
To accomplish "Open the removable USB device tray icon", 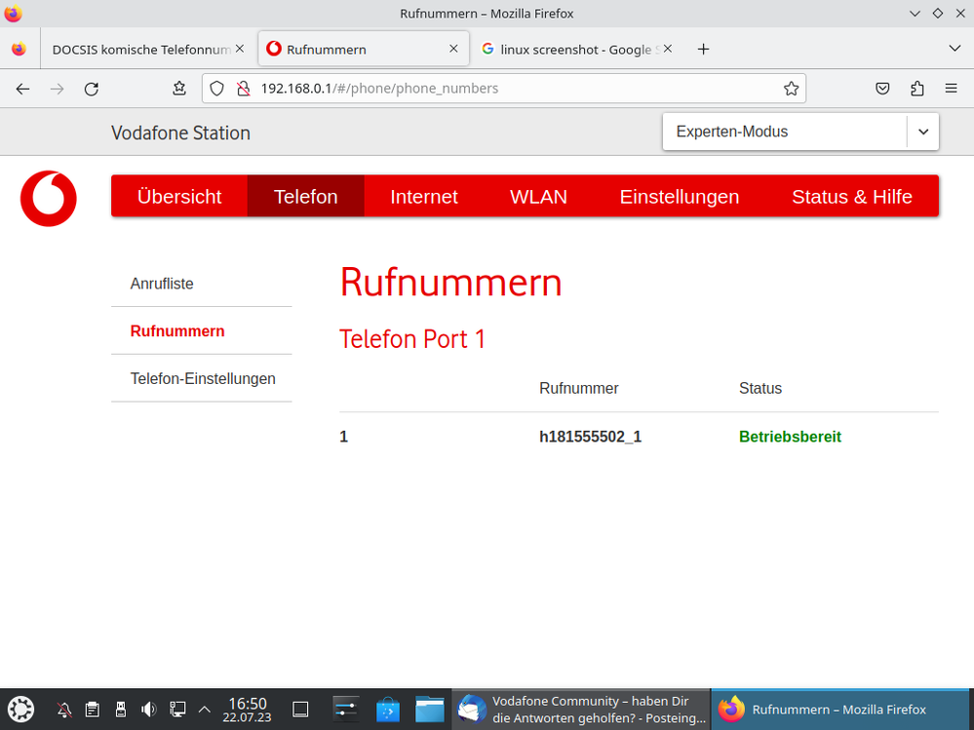I will [x=121, y=709].
